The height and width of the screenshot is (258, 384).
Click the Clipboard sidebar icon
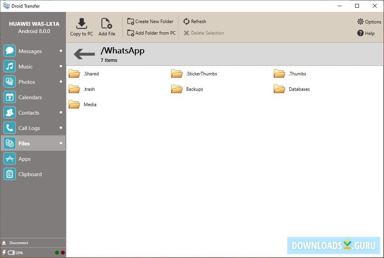tap(10, 174)
